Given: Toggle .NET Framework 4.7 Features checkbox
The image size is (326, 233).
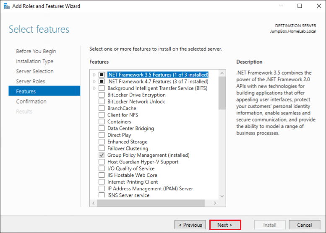Looking at the screenshot, I should click(x=102, y=81).
